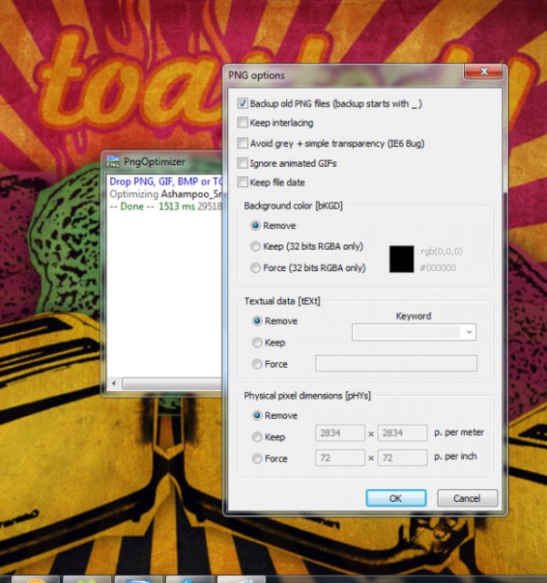This screenshot has width=547, height=583.
Task: Select Keep (32 bits RGBA only) radio
Action: click(255, 246)
